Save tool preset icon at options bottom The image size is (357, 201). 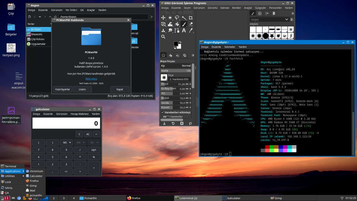(164, 123)
